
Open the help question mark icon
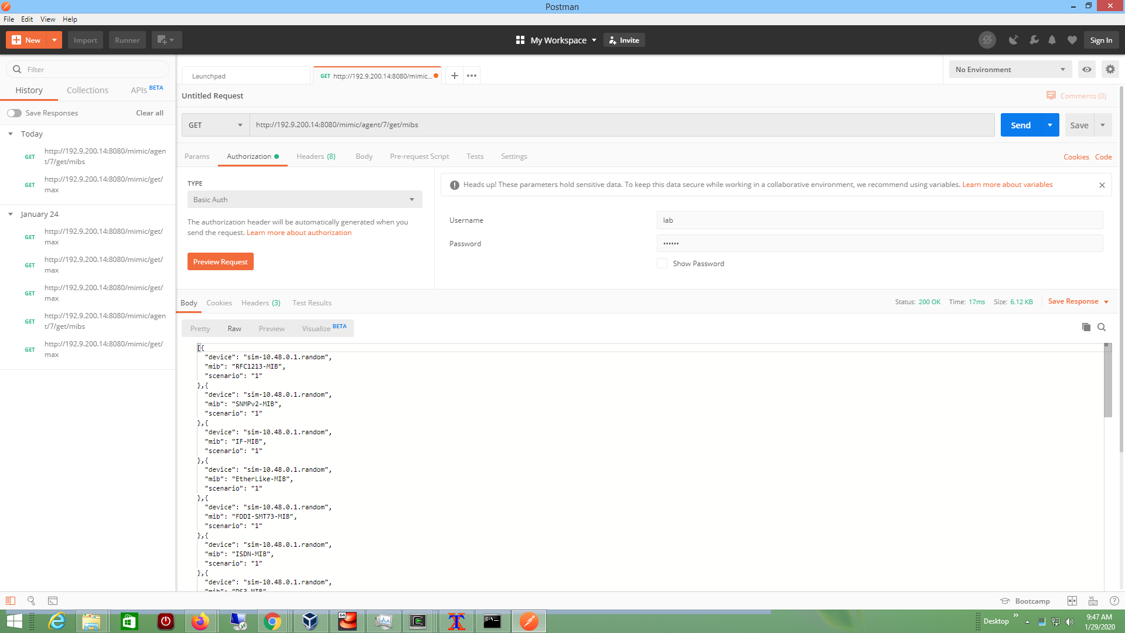pyautogui.click(x=1114, y=601)
